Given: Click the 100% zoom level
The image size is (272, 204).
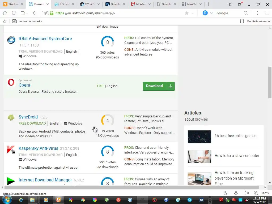Looking at the screenshot, I should pos(265,193).
